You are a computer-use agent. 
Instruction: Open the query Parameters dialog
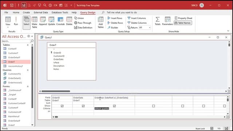[x=167, y=21]
